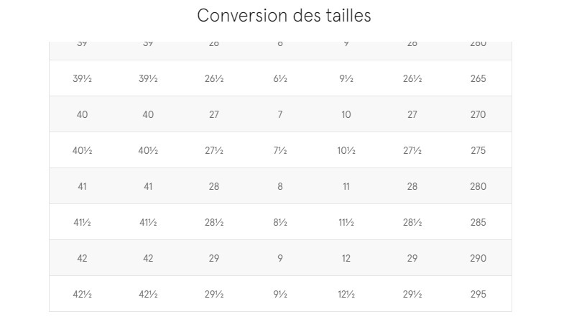Click the 9 cell in the 290 row

click(279, 258)
